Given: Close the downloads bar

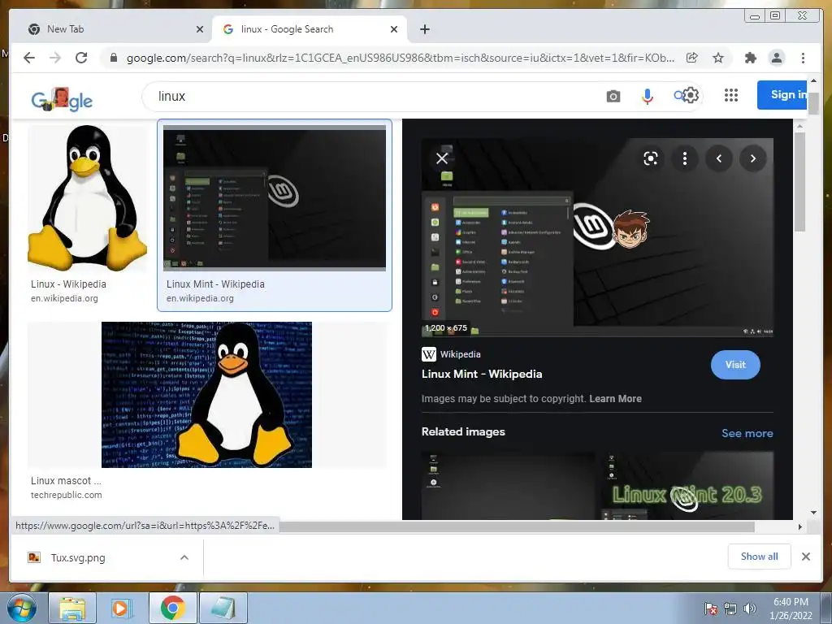Looking at the screenshot, I should [x=805, y=557].
